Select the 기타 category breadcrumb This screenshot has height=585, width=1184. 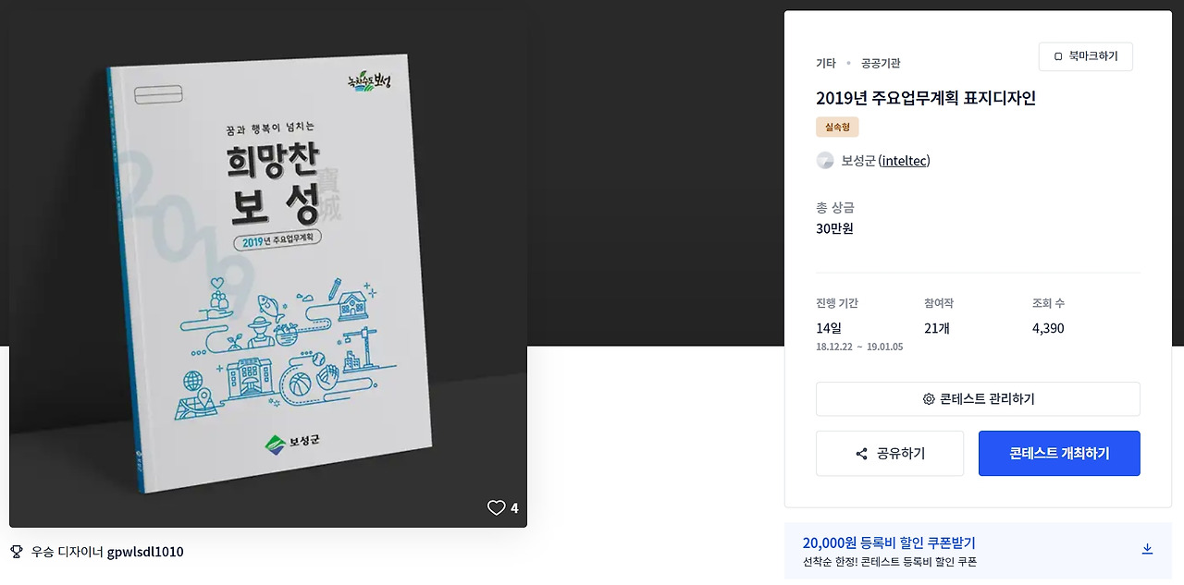[x=825, y=63]
